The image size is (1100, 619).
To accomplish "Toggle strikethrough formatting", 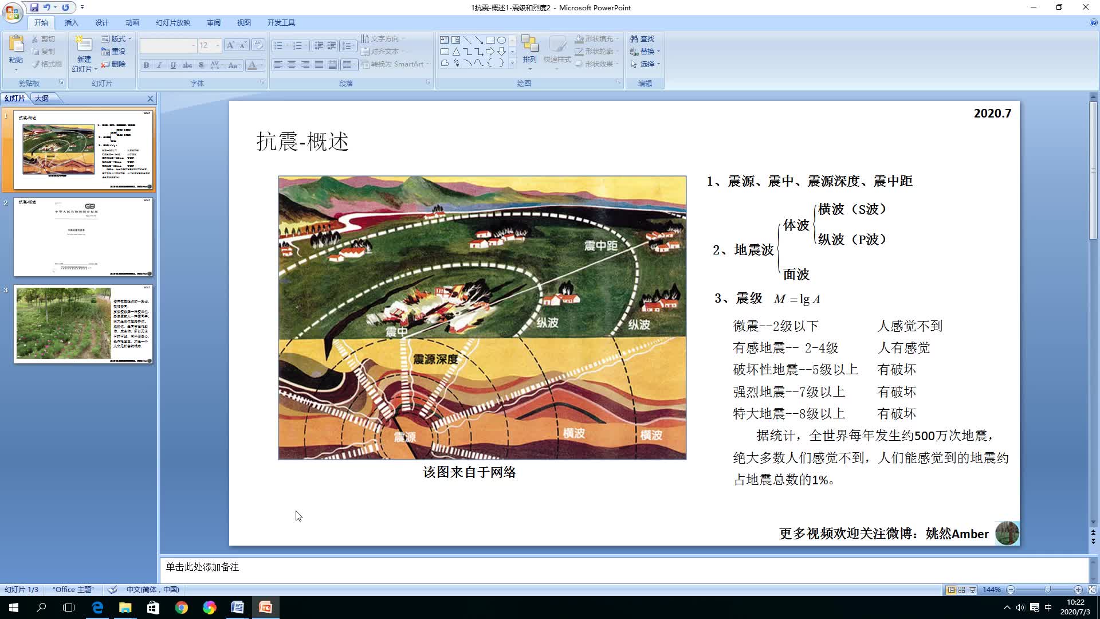I will tap(187, 65).
